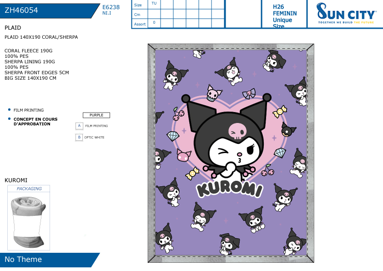This screenshot has width=383, height=271.
Task: Click the pink skull cupcake icon
Action: click(x=213, y=93)
